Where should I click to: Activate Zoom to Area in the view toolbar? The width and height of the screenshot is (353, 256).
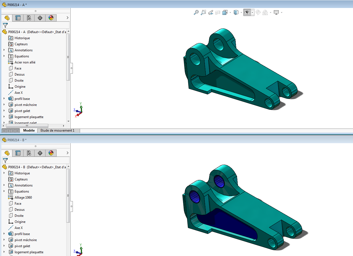[203, 12]
